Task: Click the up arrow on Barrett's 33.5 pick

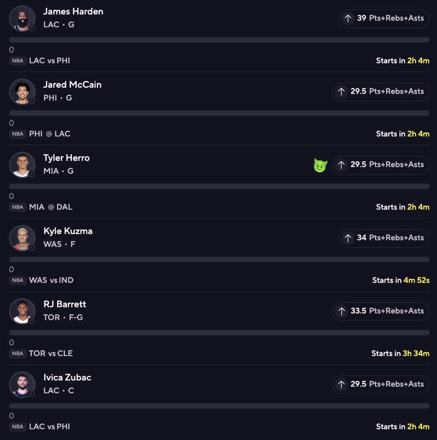Action: (341, 311)
